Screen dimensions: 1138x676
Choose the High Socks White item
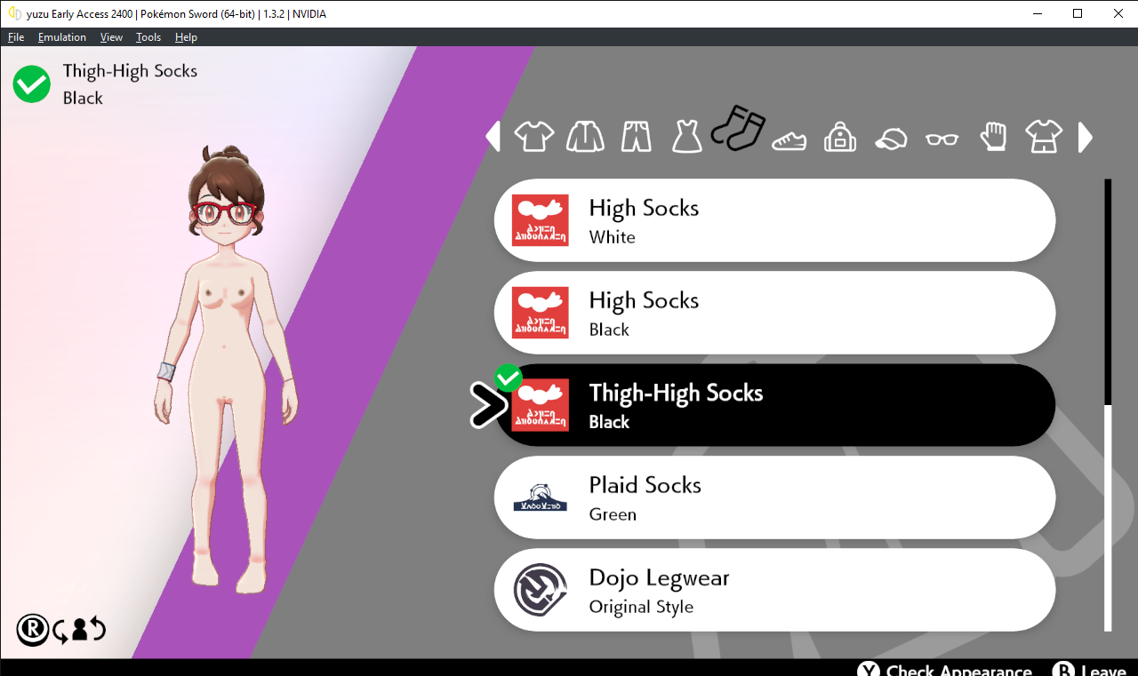point(774,220)
